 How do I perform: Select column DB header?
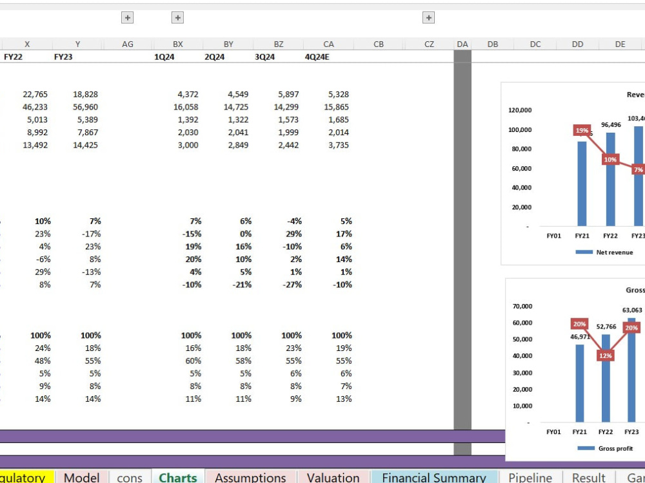492,44
